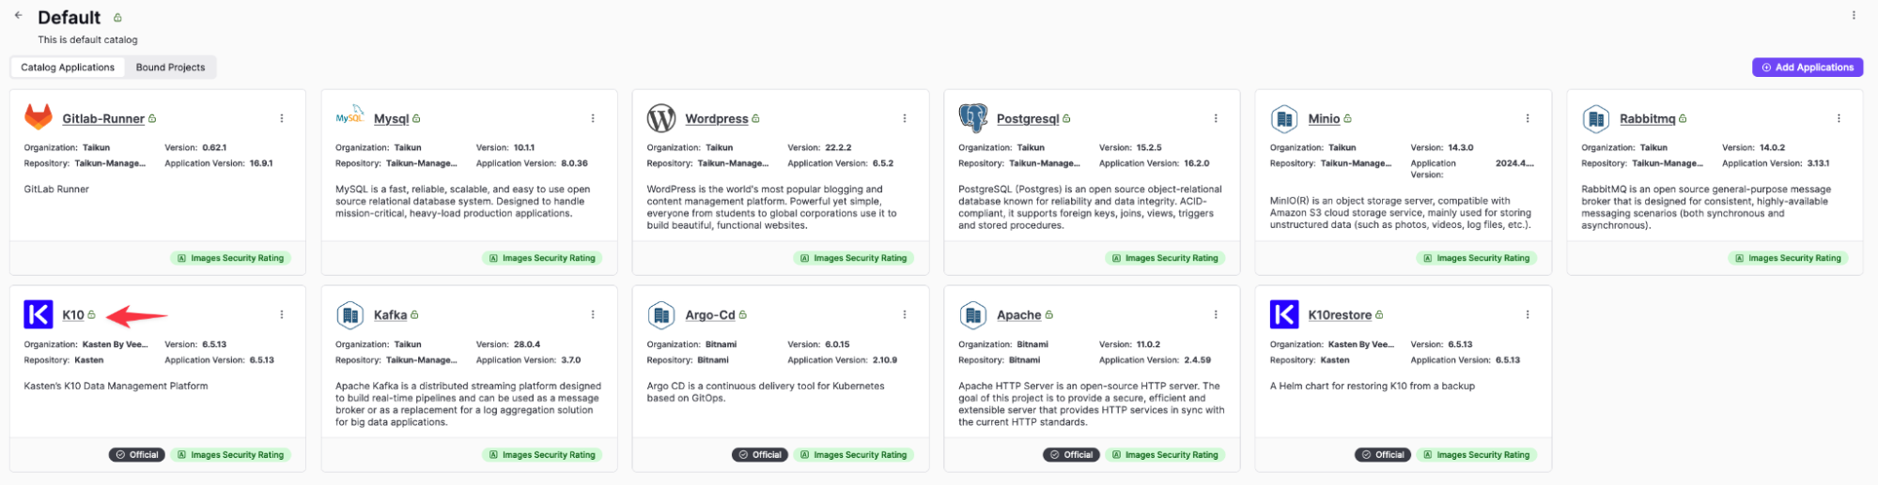Open the Wordpress card three-dot menu
The image size is (1878, 486).
tap(905, 118)
